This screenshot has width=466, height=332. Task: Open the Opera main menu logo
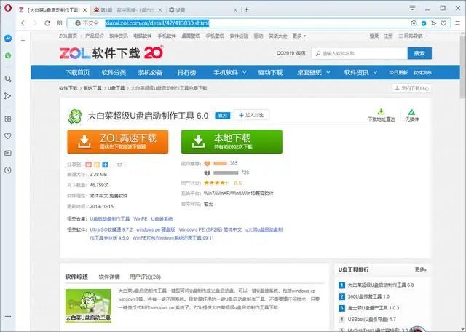[8, 8]
